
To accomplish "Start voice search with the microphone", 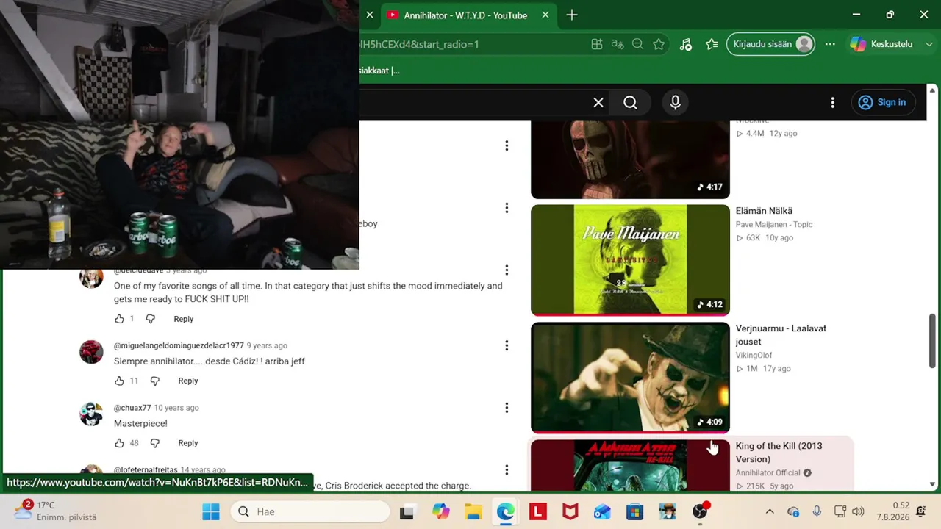I will click(676, 103).
